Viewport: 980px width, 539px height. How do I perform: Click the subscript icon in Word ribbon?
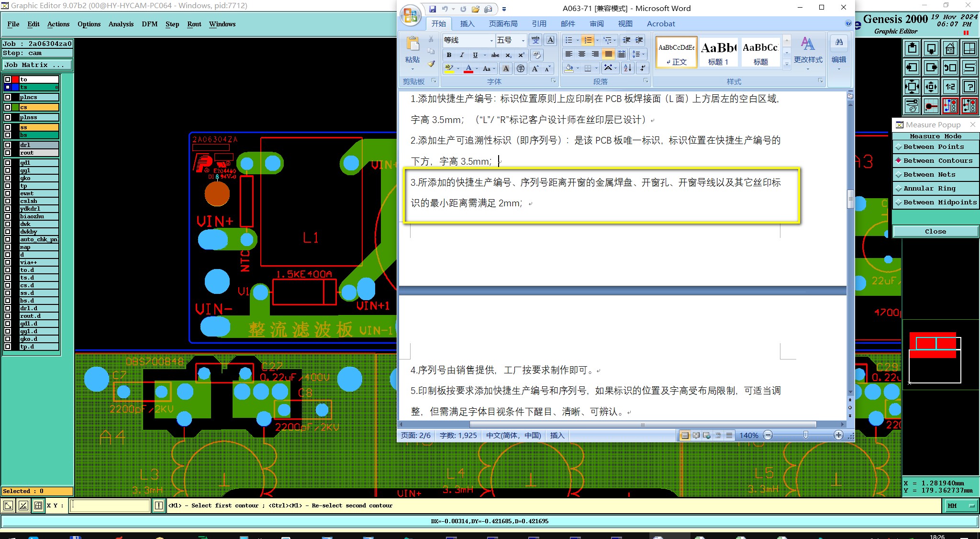[x=508, y=55]
